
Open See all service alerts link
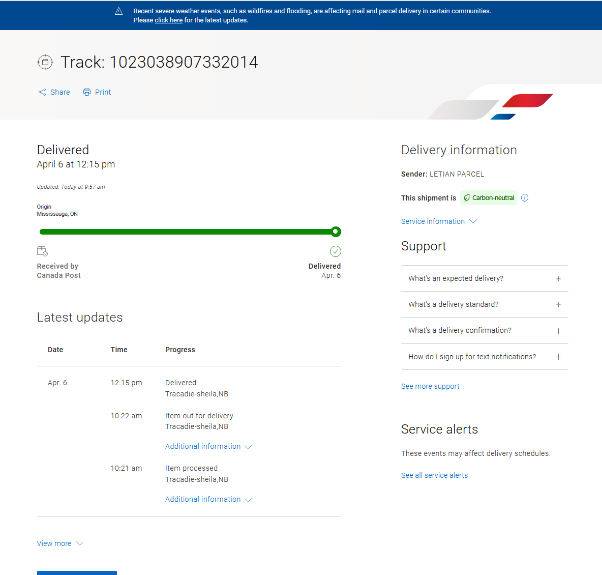pyautogui.click(x=434, y=475)
